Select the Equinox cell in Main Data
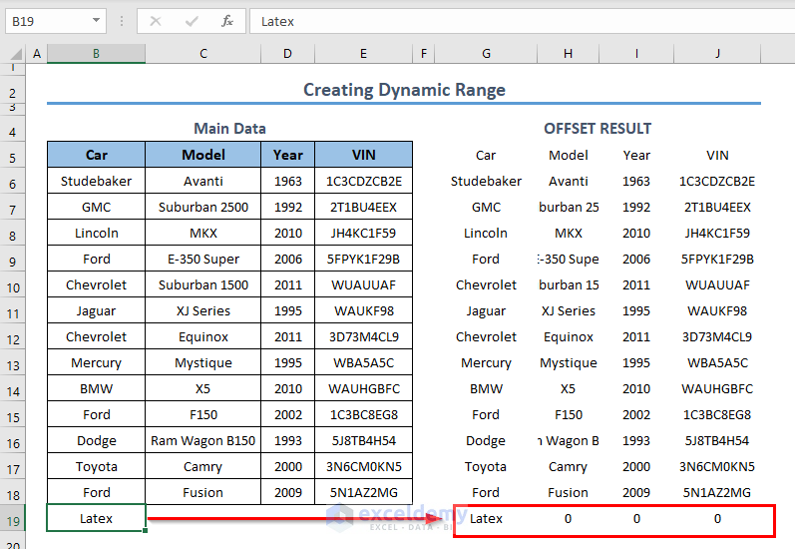 (x=203, y=337)
